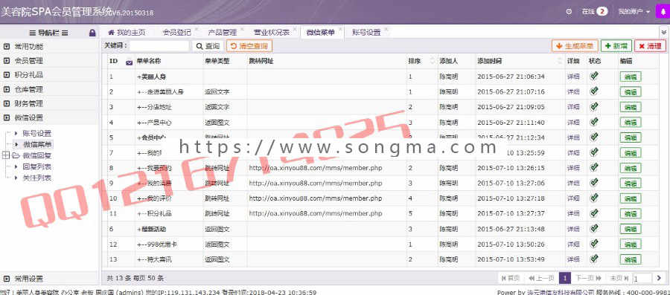Open 详细 link for row 我的消费

coord(573,184)
